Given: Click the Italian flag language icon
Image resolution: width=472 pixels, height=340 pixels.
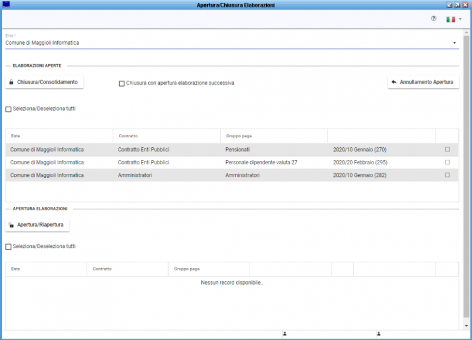Looking at the screenshot, I should [x=450, y=19].
